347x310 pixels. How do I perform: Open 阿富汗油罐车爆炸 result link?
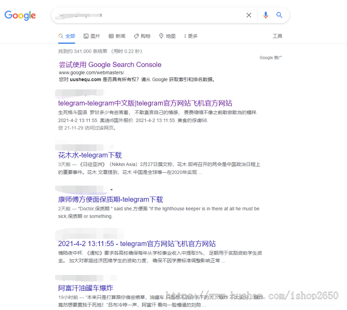coord(86,288)
